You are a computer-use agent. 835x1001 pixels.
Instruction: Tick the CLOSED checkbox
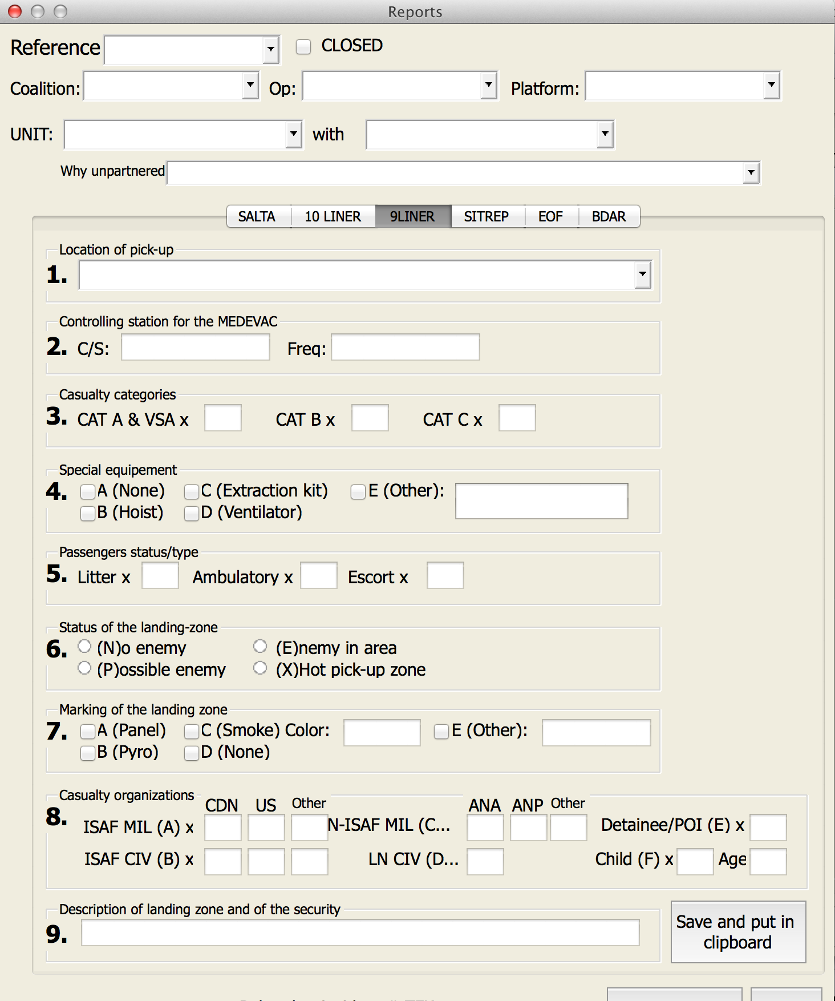303,46
